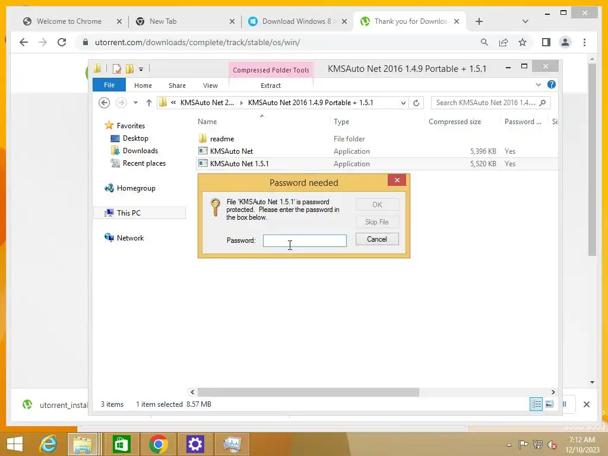Open the View ribbon tab
This screenshot has height=456, width=608.
coord(210,85)
